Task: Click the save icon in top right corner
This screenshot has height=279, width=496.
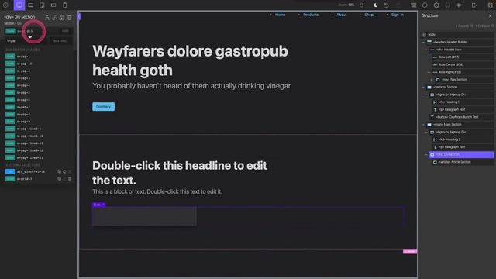Action: click(x=491, y=5)
